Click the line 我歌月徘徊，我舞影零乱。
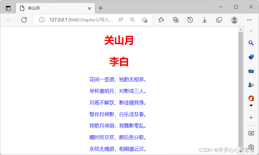This screenshot has width=259, height=155. click(118, 126)
